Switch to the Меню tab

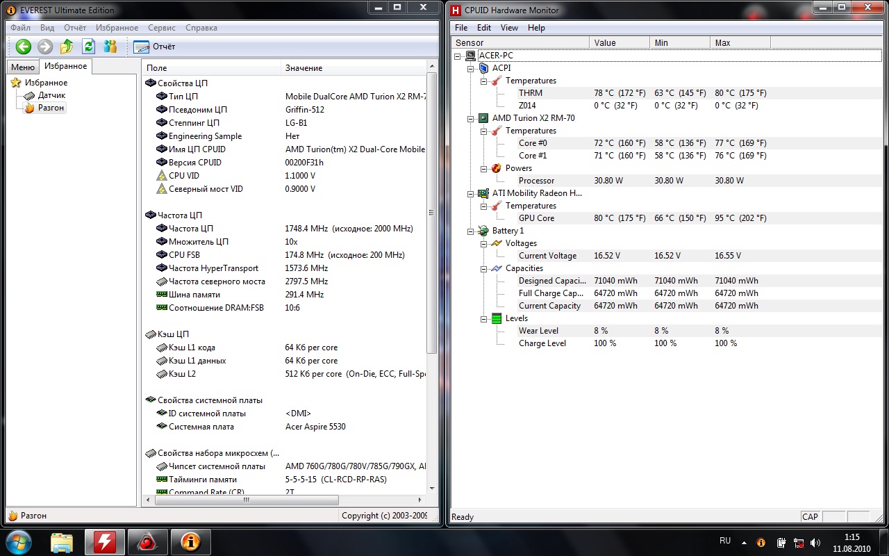(x=22, y=67)
